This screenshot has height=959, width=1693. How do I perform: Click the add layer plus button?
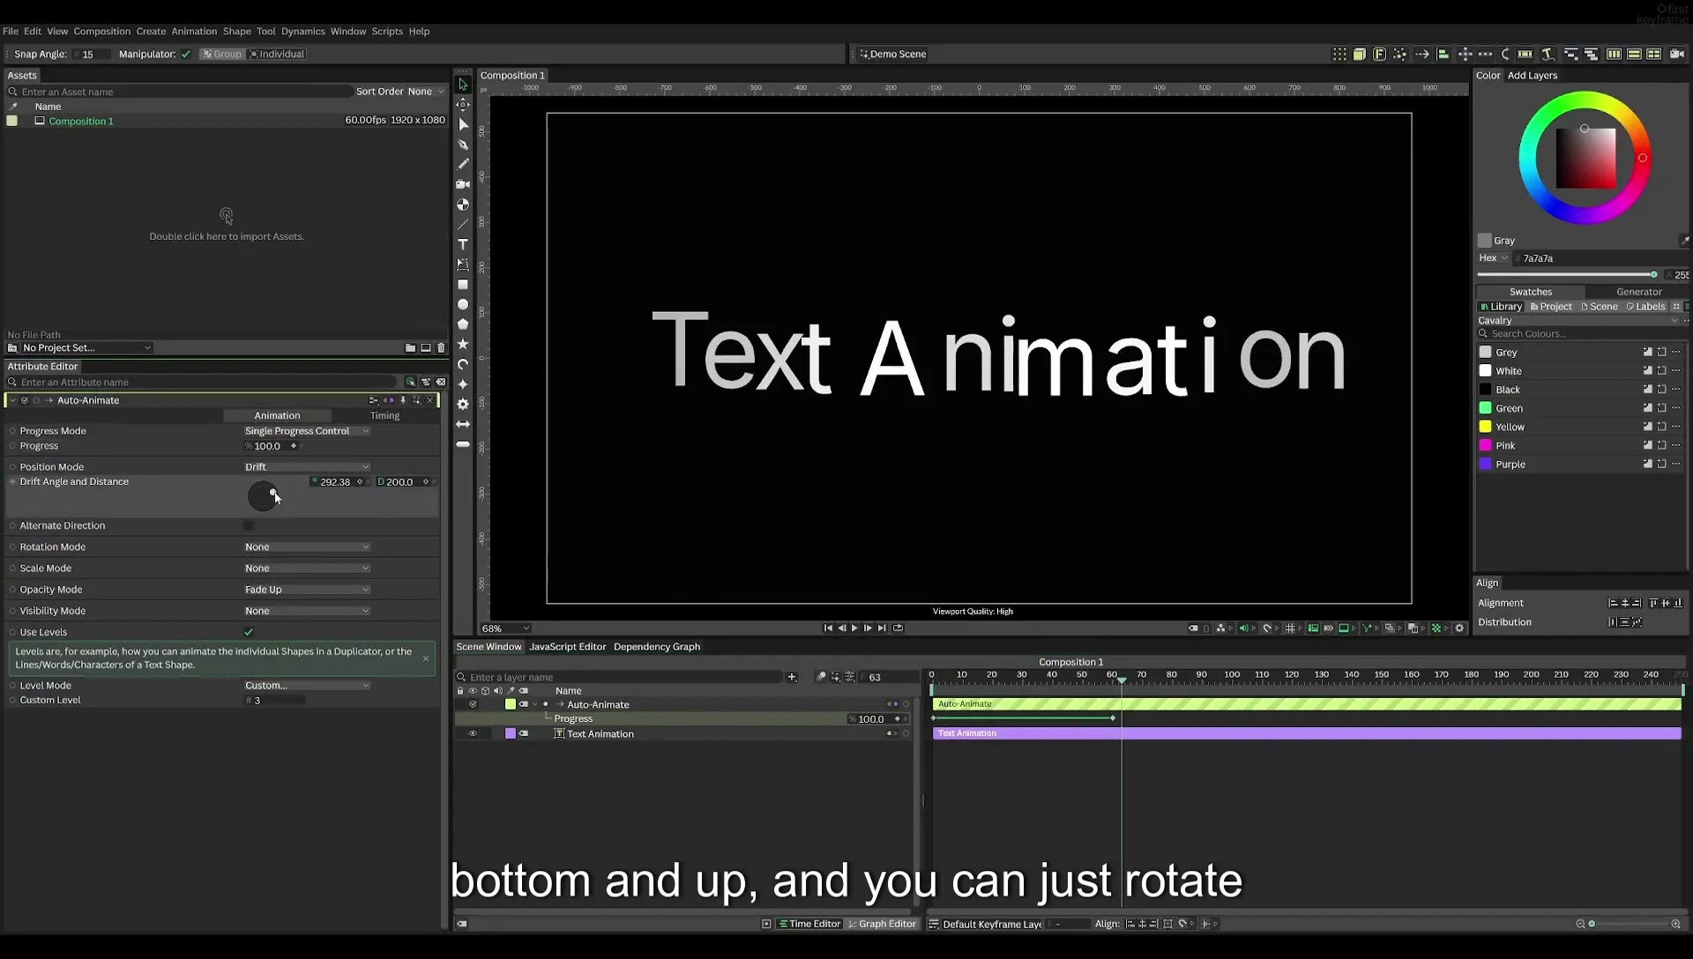(x=792, y=677)
